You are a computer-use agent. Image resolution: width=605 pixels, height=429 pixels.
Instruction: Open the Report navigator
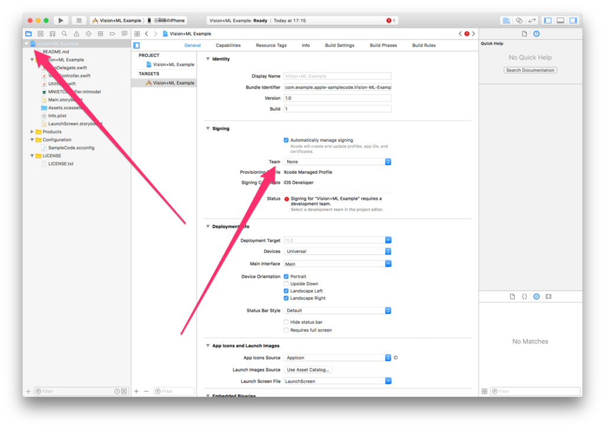point(124,34)
